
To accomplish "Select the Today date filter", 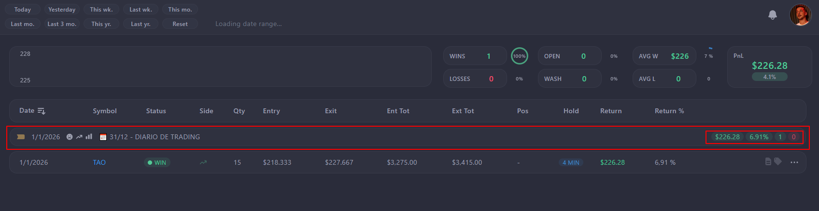I will tap(23, 10).
